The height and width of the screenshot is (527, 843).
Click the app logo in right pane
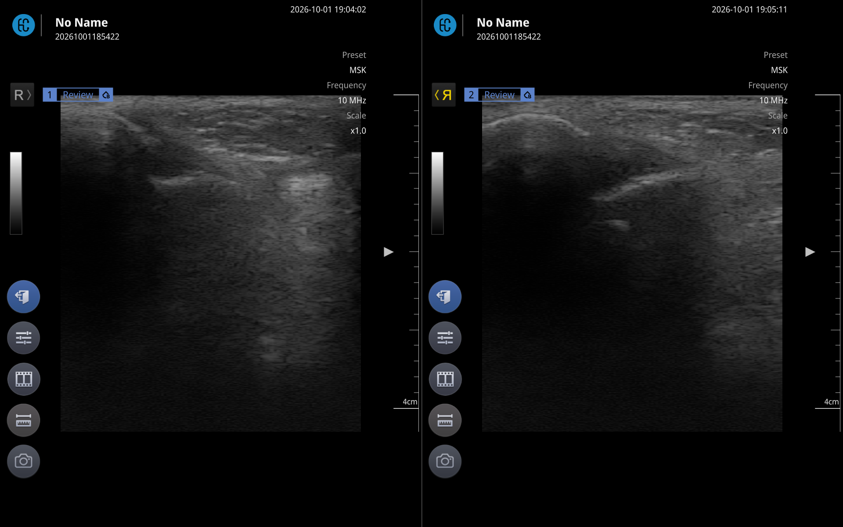445,25
